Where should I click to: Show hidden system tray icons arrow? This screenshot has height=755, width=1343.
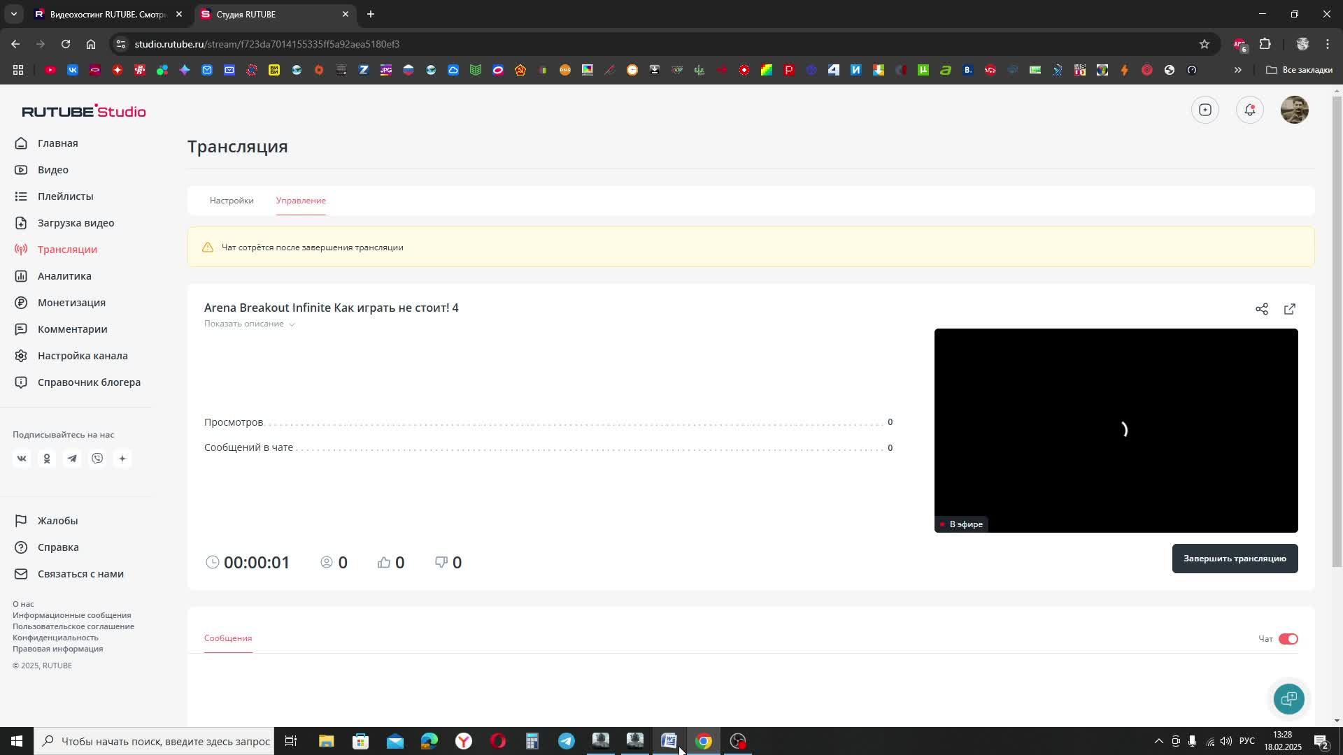coord(1158,741)
